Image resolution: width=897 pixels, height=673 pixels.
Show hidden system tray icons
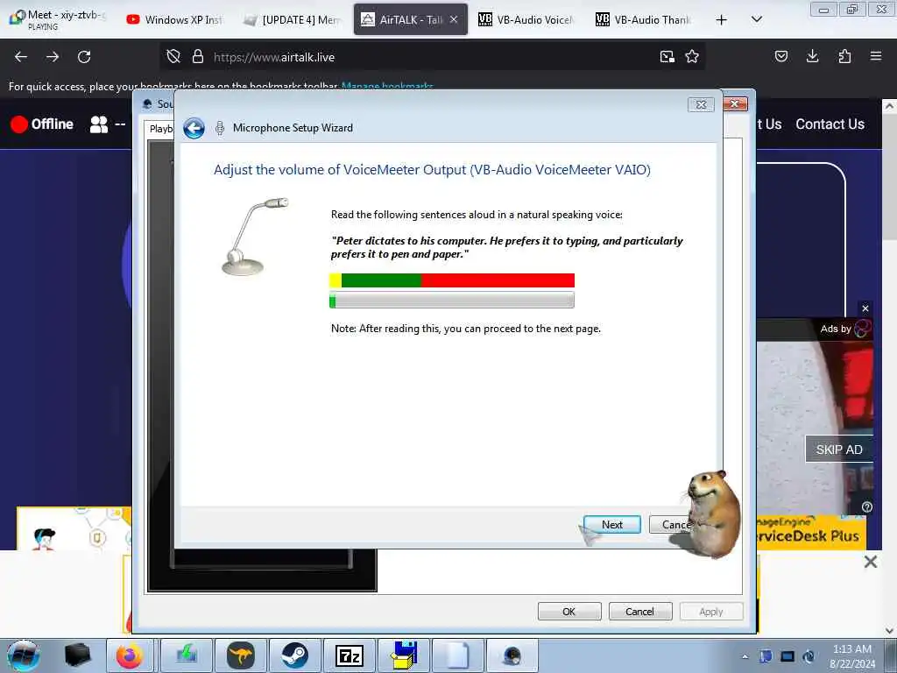click(x=745, y=656)
